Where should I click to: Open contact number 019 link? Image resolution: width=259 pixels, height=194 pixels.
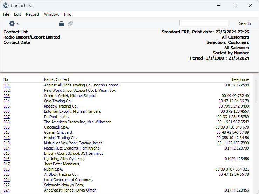[6, 169]
